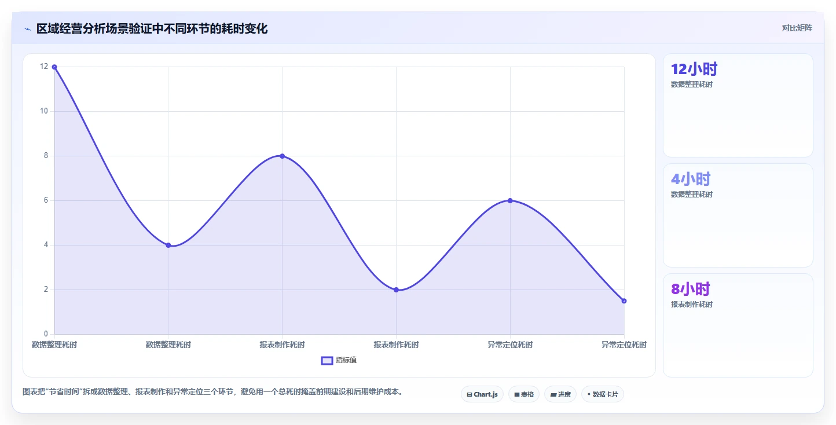
Task: Click the y-axis label 10
Action: (44, 111)
